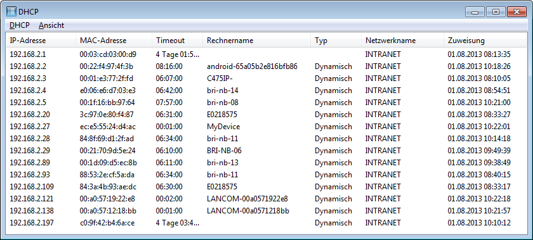The height and width of the screenshot is (240, 533).
Task: Select MAC address 84:3a:4b:93:ae:dc row
Action: (266, 187)
